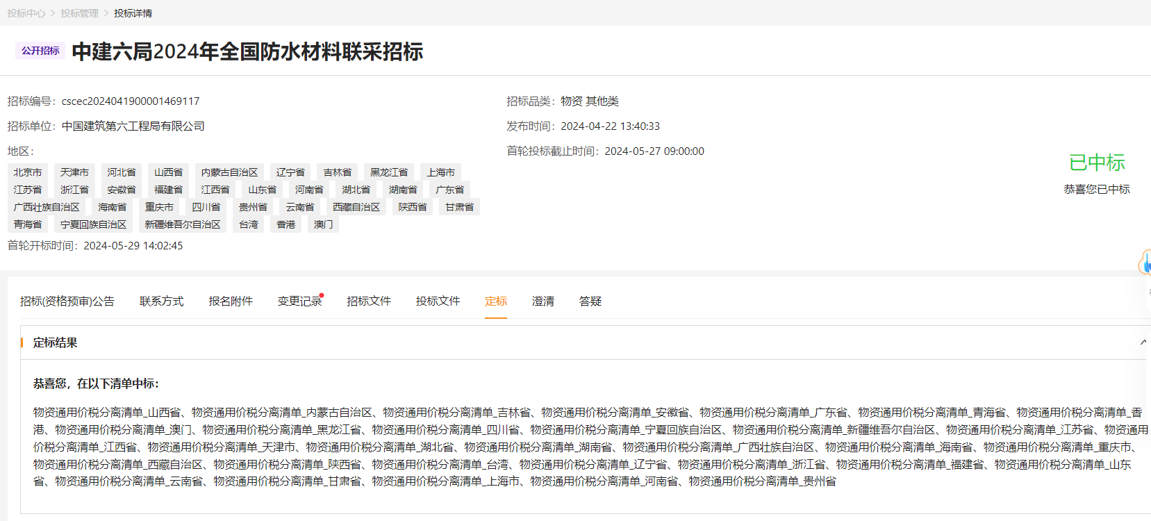Open the 招标文件 tab
This screenshot has height=521, width=1151.
coord(369,301)
